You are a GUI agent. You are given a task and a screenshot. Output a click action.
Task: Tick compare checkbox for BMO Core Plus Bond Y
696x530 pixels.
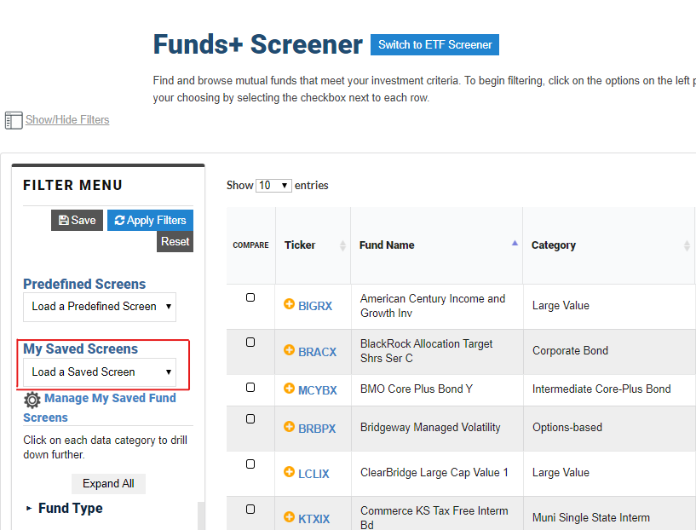coord(250,388)
